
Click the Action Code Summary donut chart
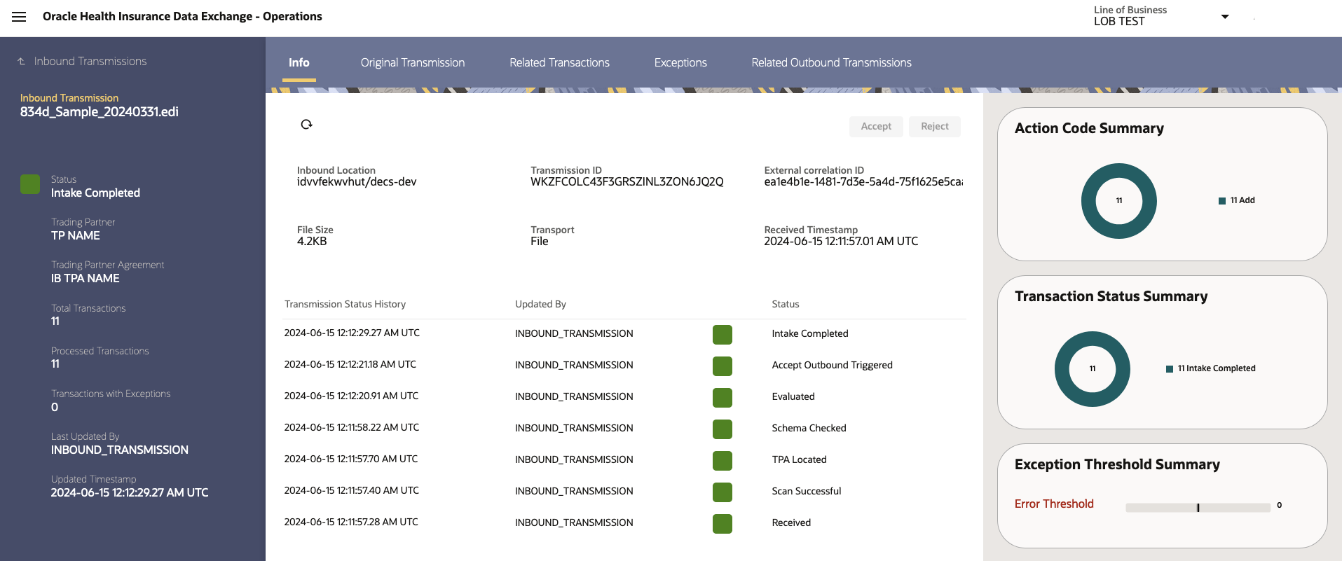pyautogui.click(x=1119, y=201)
